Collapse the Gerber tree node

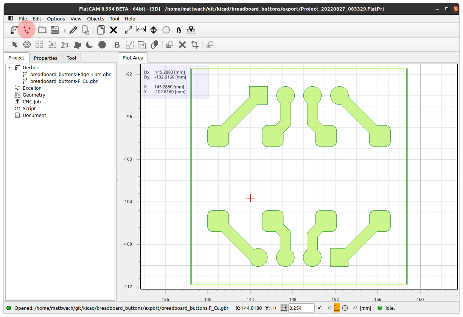pos(9,67)
